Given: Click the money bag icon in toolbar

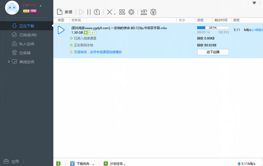Looking at the screenshot, I should [x=153, y=12].
